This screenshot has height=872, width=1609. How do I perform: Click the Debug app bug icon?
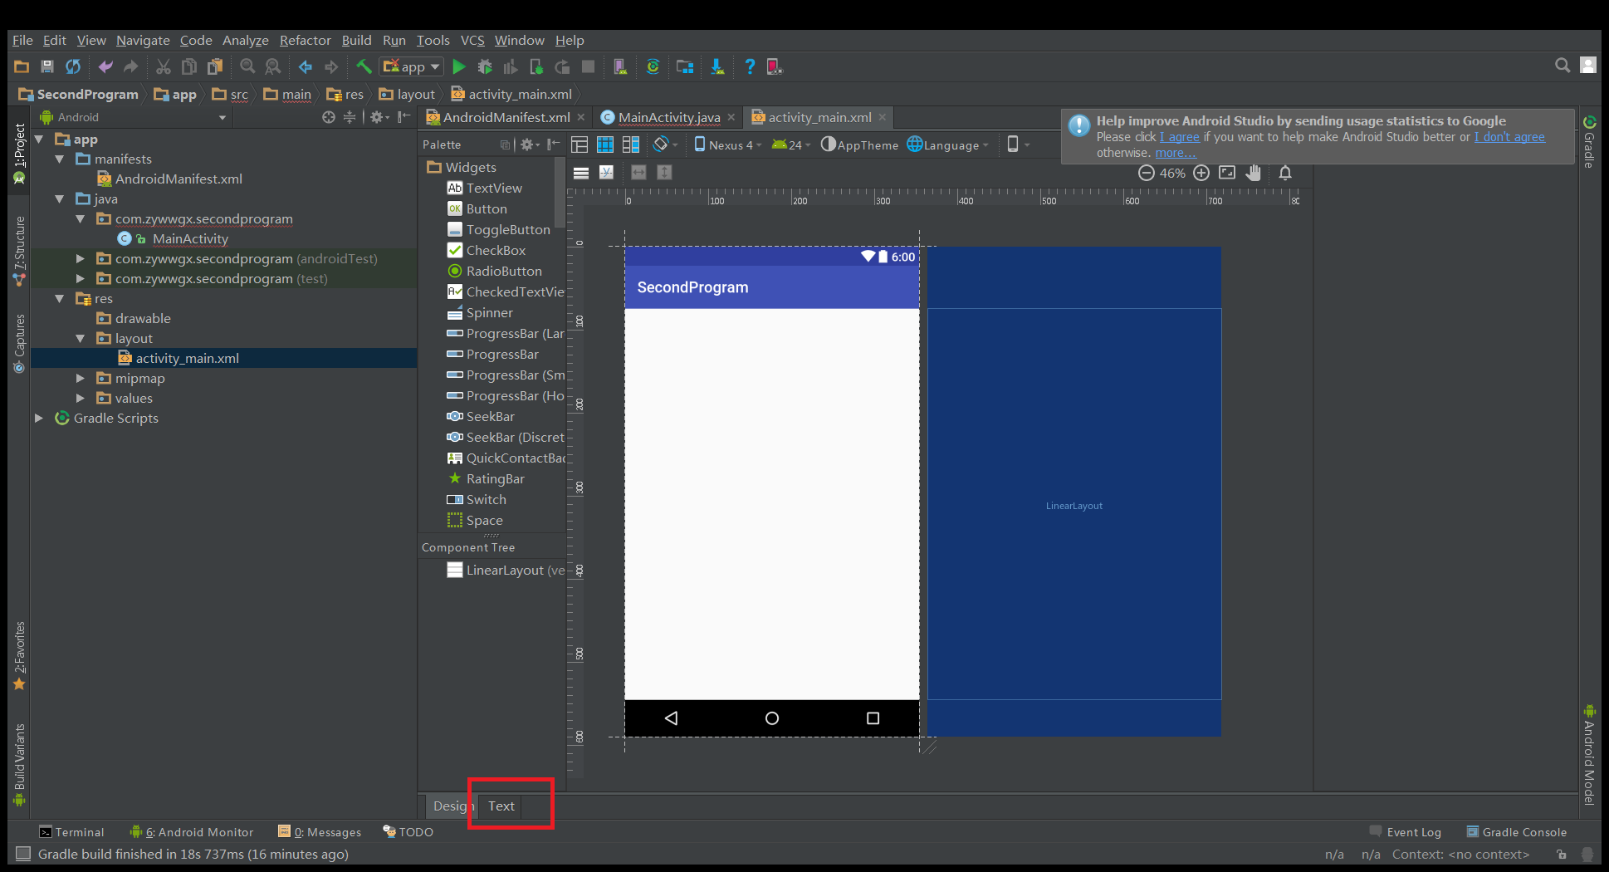(485, 67)
